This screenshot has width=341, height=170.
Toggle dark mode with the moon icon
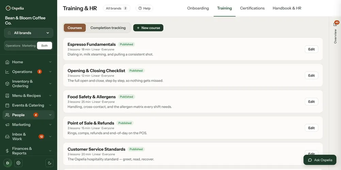click(x=49, y=163)
